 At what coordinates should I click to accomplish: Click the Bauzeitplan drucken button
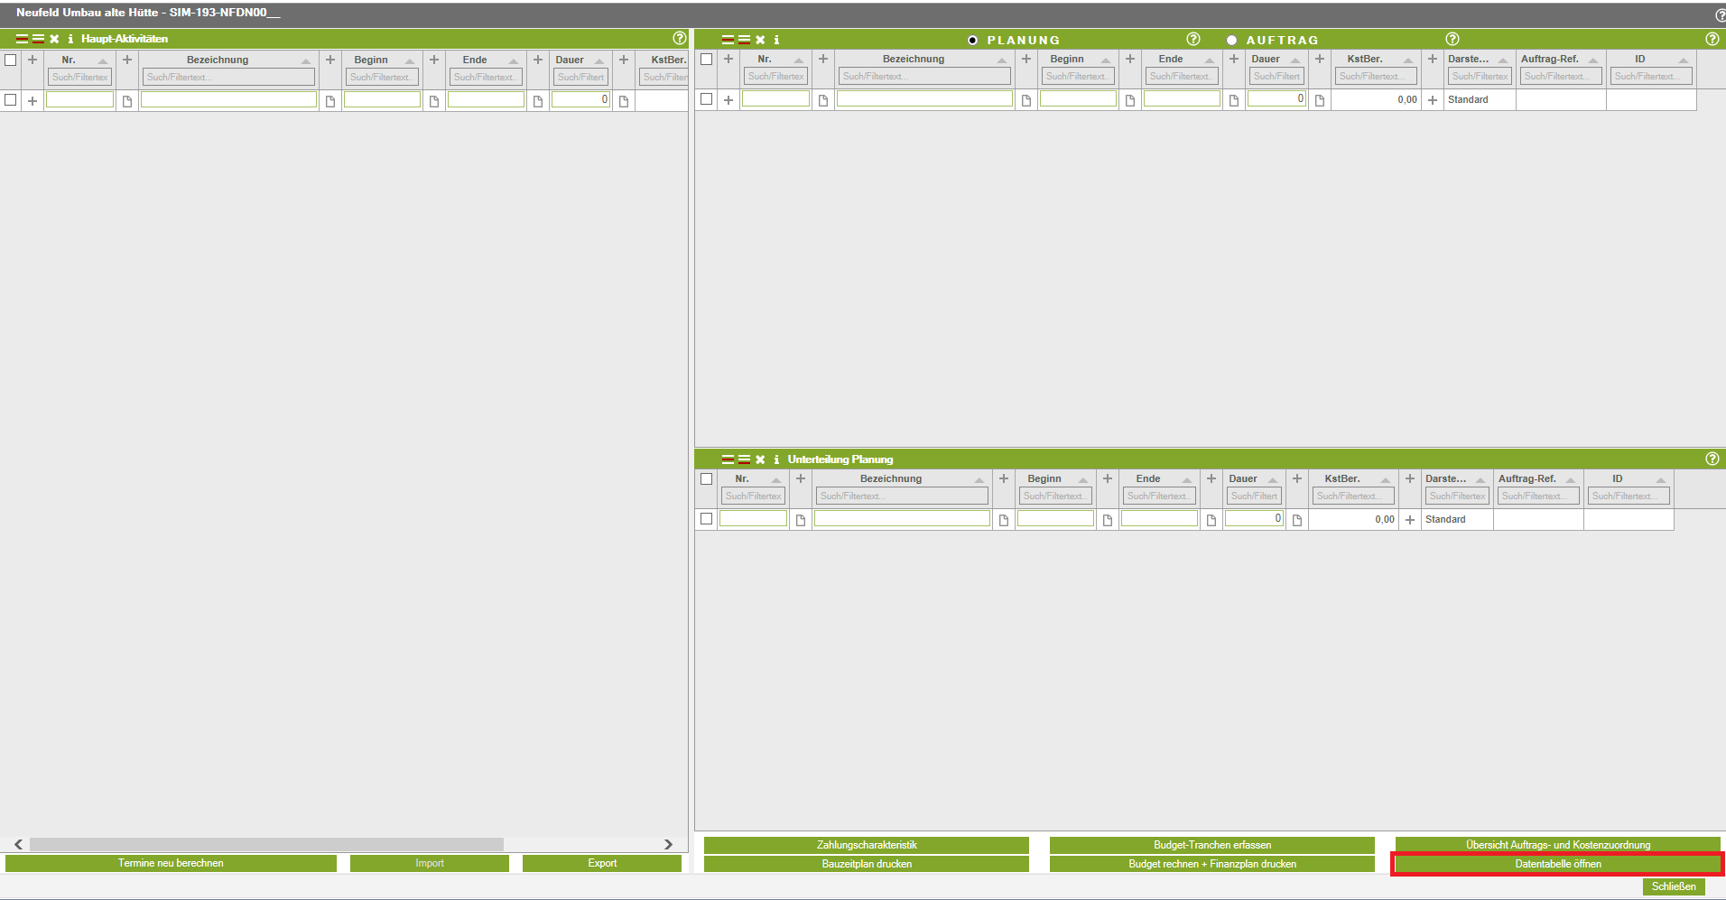click(x=866, y=864)
